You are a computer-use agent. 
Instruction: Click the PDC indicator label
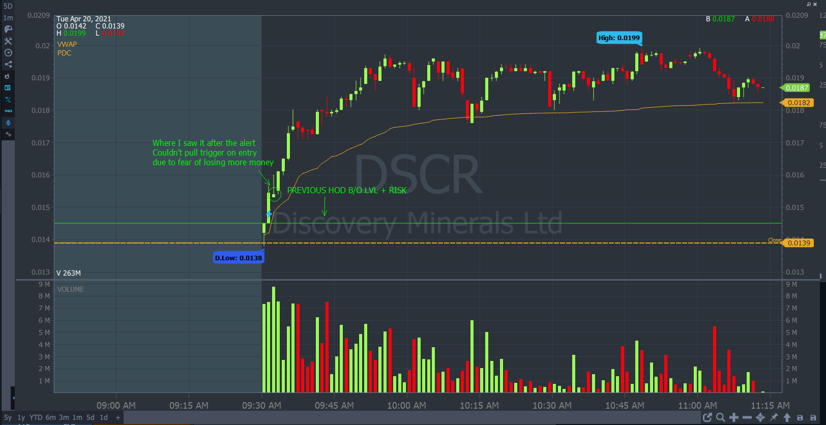(x=64, y=53)
